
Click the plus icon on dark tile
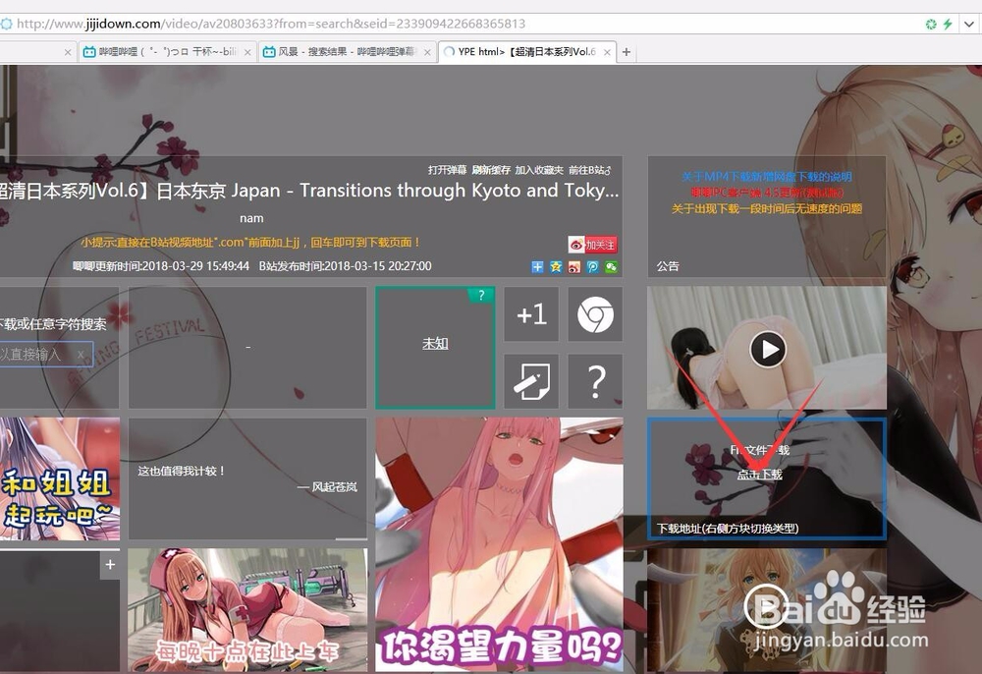110,564
